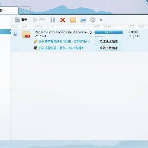Click the blue list-view icon in toolbar
Image resolution: width=148 pixels, height=148 pixels.
83,20
